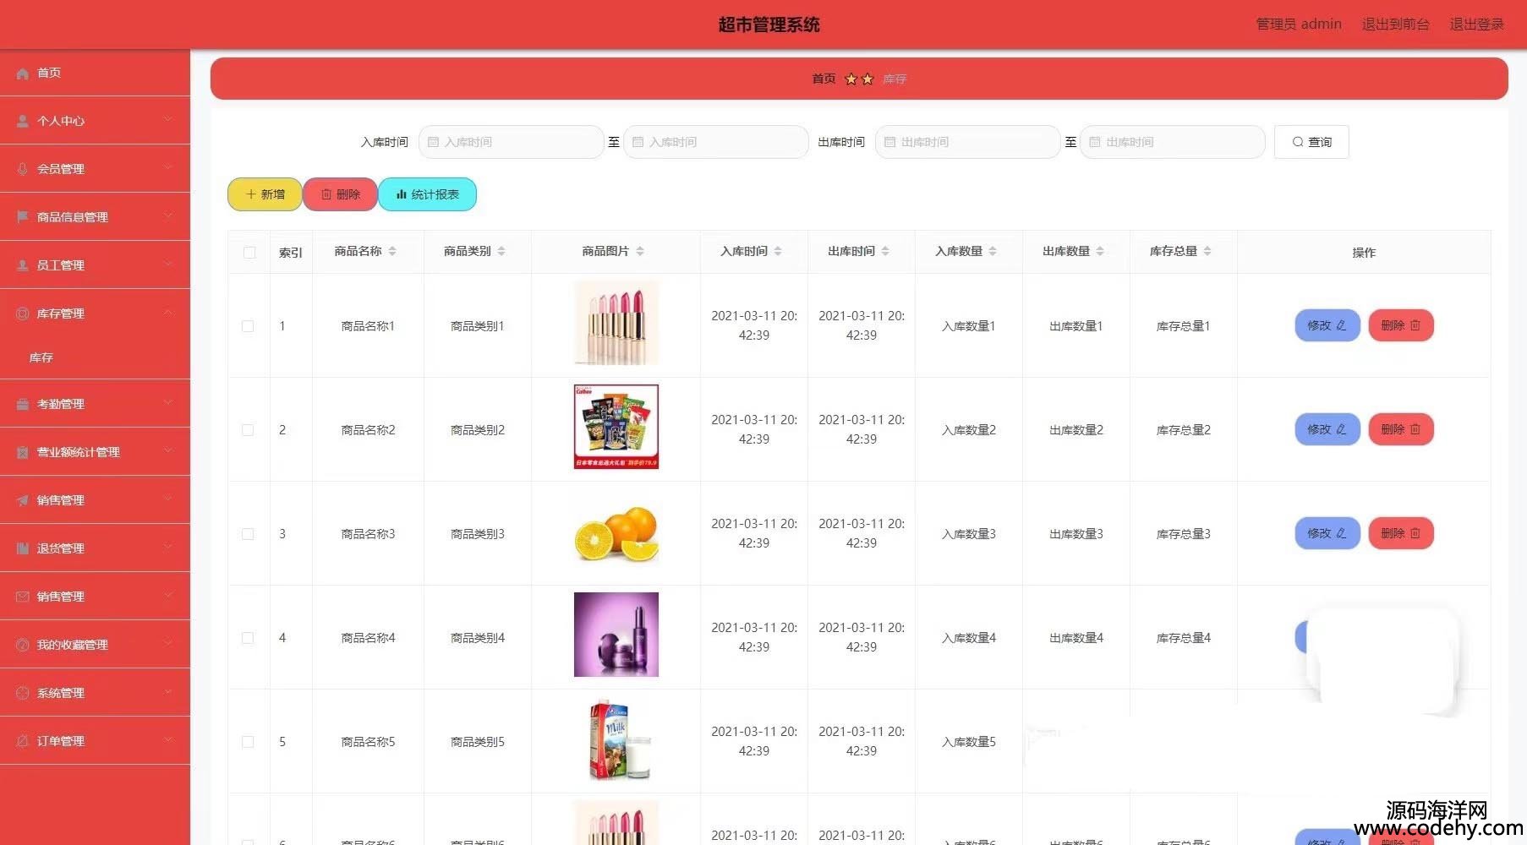Click the 库存总量2 cell
This screenshot has width=1527, height=845.
point(1184,430)
